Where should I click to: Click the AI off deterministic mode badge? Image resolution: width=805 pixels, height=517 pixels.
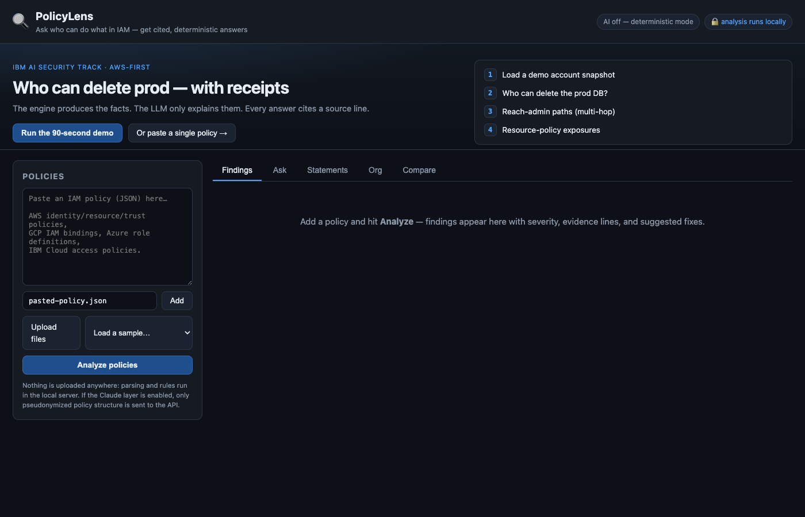point(648,22)
